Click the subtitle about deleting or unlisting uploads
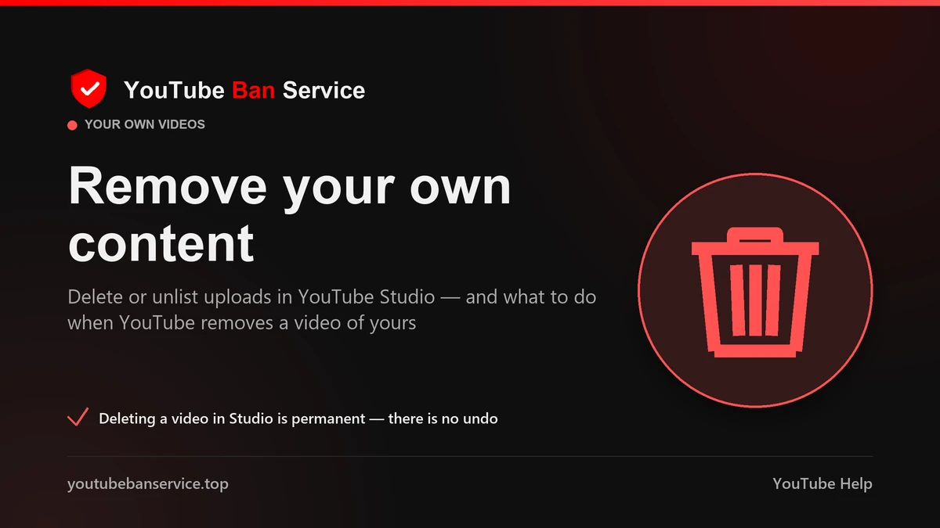This screenshot has height=528, width=940. (332, 309)
